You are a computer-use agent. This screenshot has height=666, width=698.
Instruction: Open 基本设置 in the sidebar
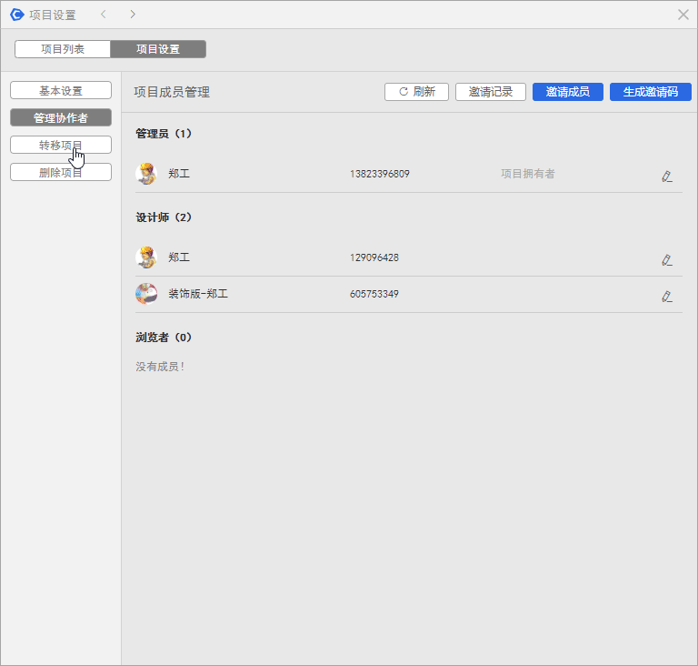click(61, 91)
